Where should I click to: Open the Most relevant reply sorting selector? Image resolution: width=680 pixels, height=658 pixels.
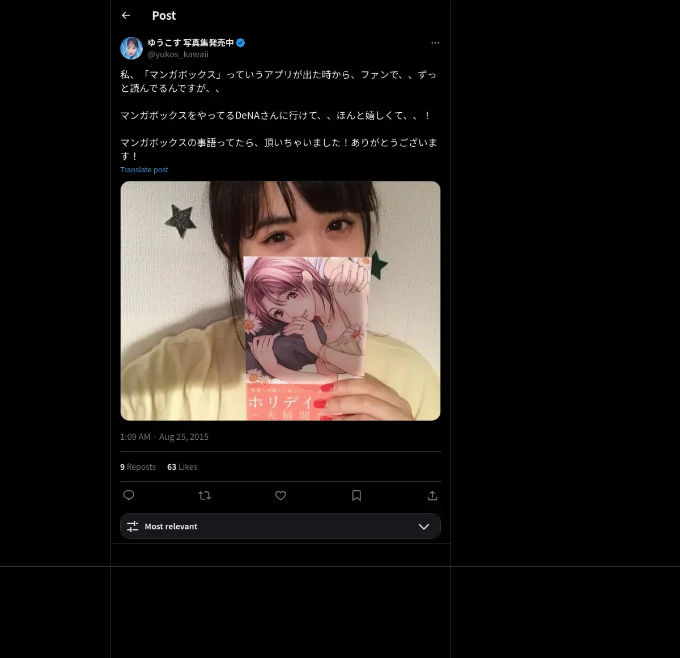coord(280,526)
